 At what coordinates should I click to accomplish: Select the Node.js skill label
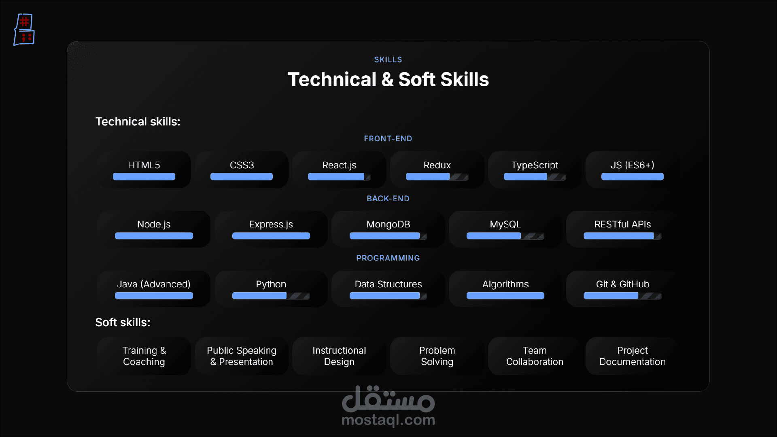pos(154,224)
